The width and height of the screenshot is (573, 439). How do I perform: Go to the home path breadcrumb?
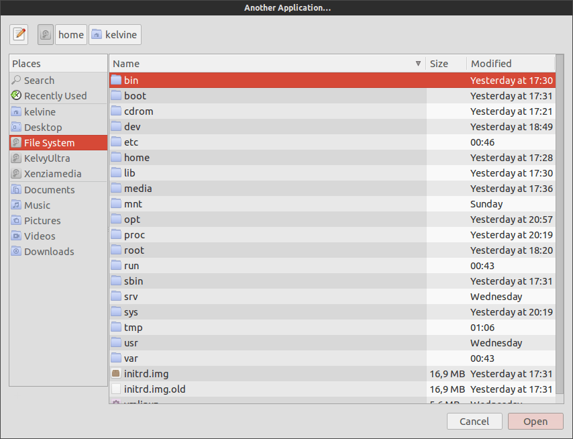pos(70,34)
